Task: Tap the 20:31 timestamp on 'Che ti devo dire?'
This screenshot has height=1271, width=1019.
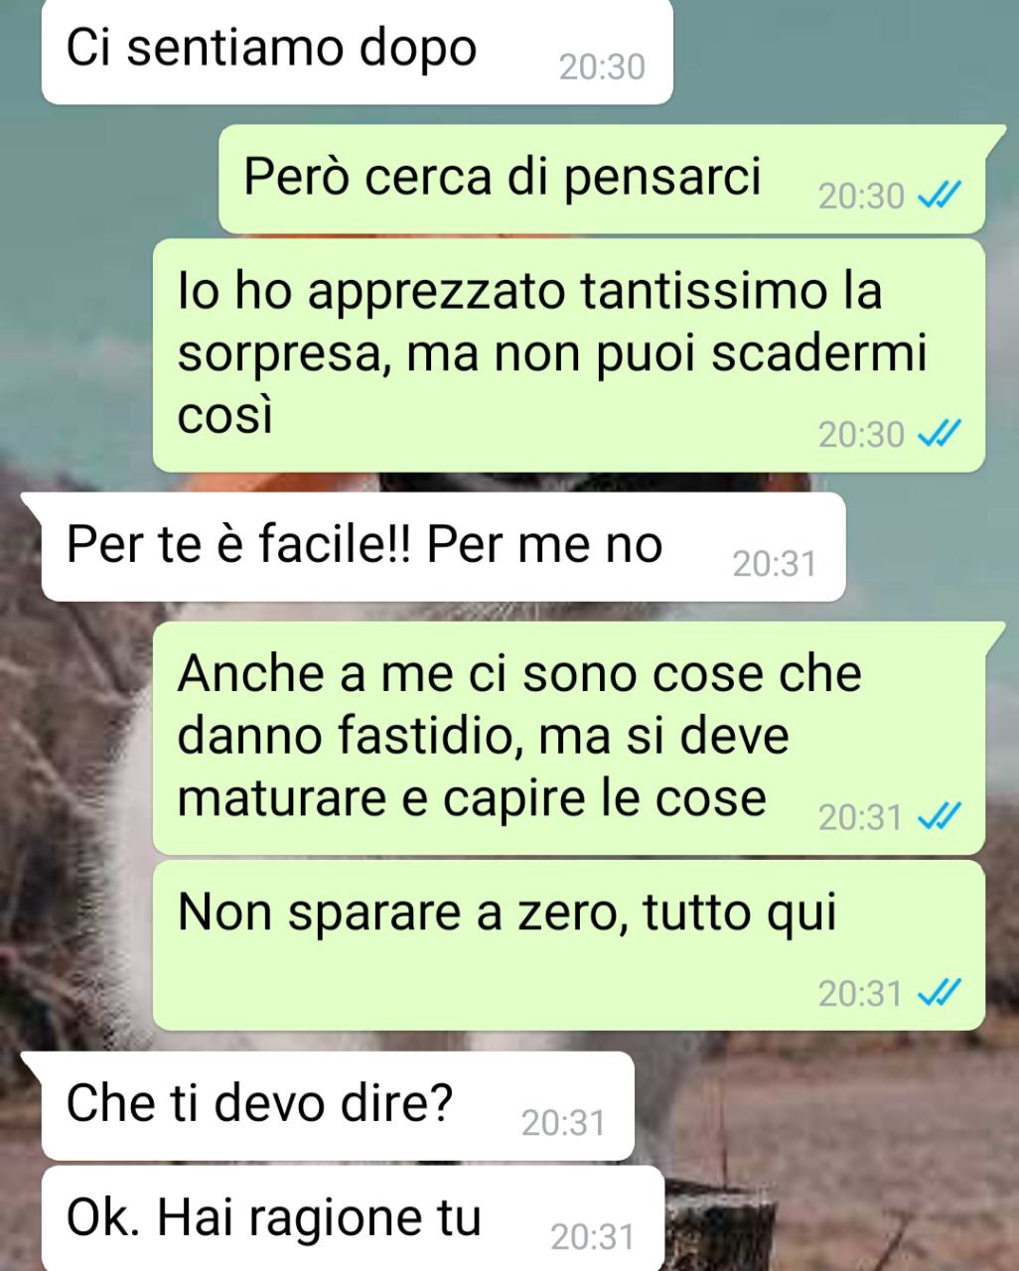Action: (x=563, y=1123)
